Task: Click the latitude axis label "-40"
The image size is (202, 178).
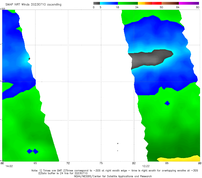Action: (2, 160)
